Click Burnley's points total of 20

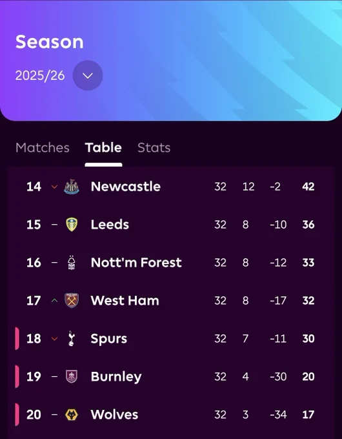308,376
